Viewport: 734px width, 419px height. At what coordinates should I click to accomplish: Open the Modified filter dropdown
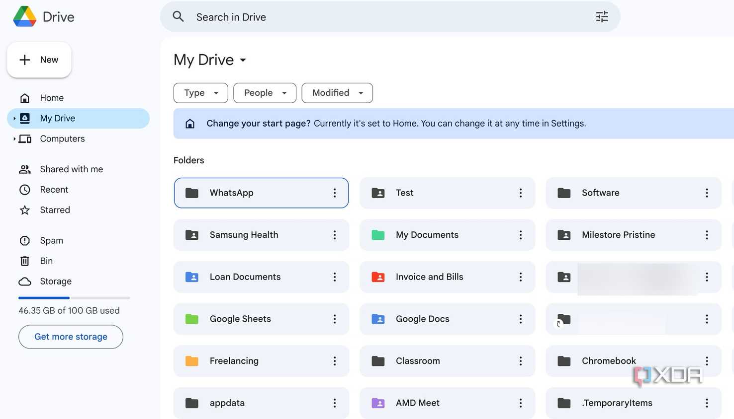pyautogui.click(x=337, y=93)
